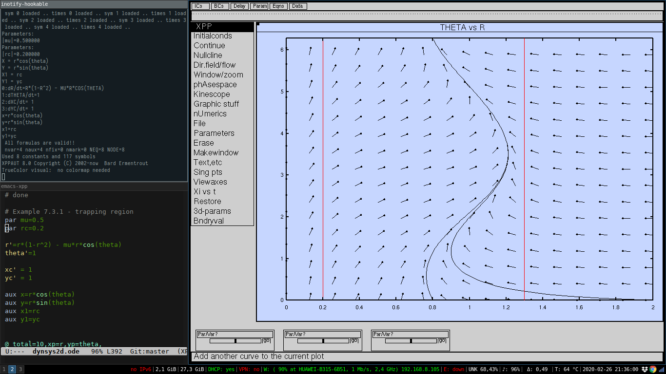Click the Dropbox tray icon
The image size is (666, 374).
click(645, 369)
